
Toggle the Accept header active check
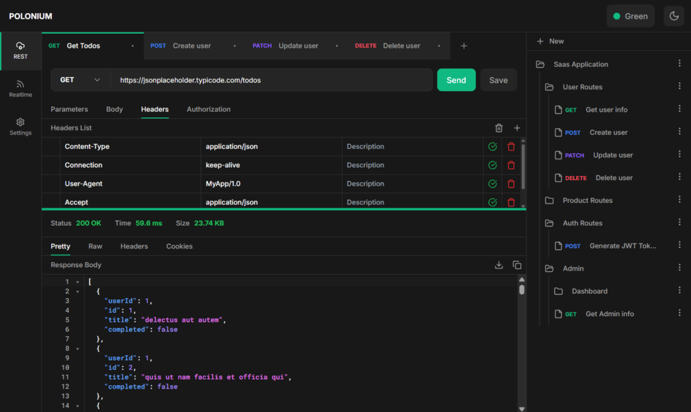pos(493,202)
